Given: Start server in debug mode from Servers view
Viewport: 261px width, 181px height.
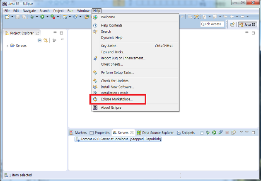Looking at the screenshot, I should pyautogui.click(x=208, y=132).
